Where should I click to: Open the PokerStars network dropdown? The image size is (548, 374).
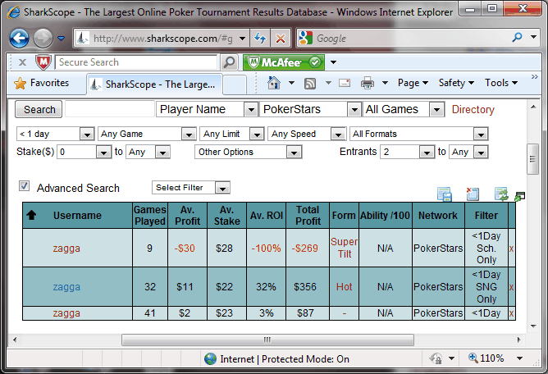354,110
